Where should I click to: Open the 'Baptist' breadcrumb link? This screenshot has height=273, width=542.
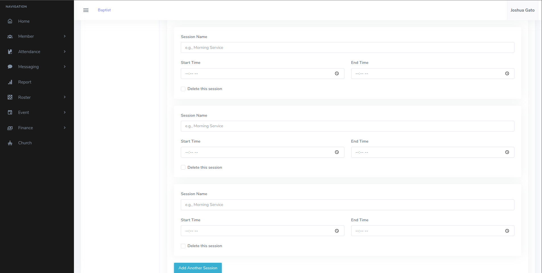coord(104,10)
